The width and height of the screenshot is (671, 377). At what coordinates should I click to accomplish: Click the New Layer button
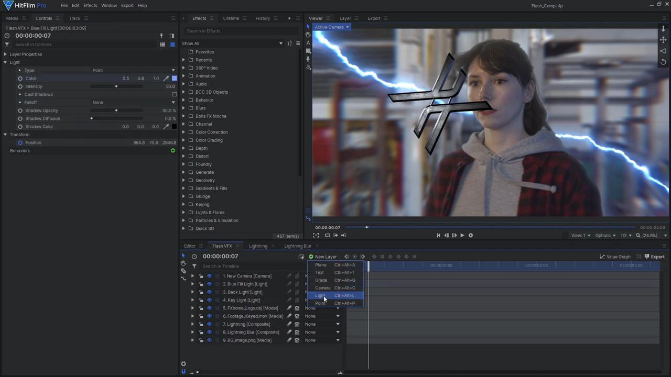pos(322,257)
